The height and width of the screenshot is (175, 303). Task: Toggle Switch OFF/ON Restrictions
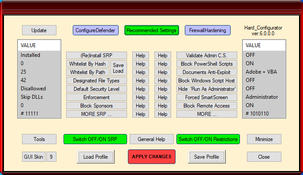tap(208, 139)
